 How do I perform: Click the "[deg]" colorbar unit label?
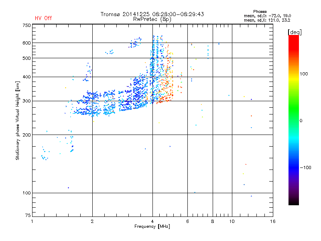click(x=295, y=32)
